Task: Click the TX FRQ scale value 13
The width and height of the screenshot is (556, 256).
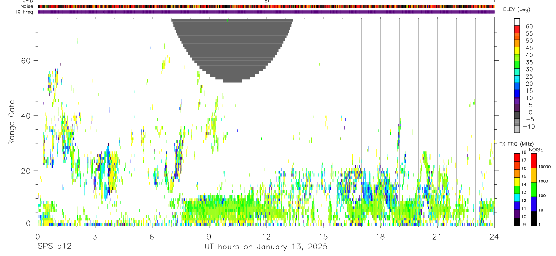Action: click(524, 192)
